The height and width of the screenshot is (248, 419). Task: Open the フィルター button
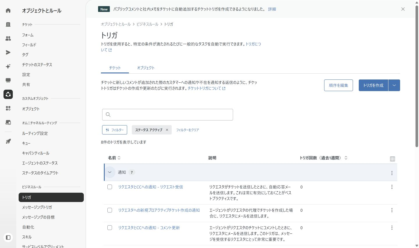click(115, 130)
